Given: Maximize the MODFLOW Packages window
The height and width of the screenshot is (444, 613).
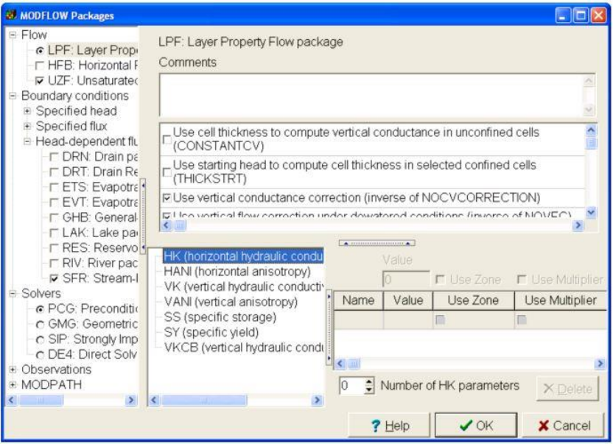Looking at the screenshot, I should coord(581,15).
